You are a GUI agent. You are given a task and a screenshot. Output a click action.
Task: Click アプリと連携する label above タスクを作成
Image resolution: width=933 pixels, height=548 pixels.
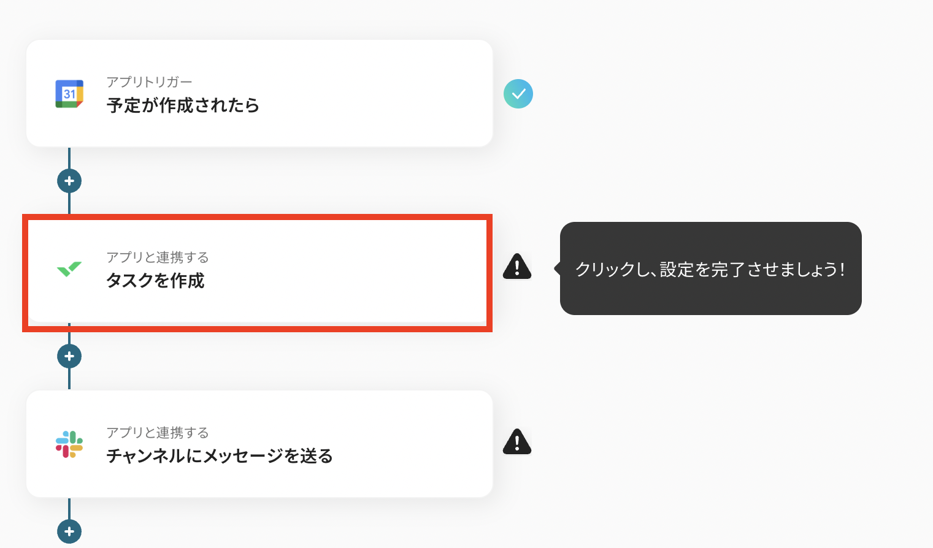point(158,257)
